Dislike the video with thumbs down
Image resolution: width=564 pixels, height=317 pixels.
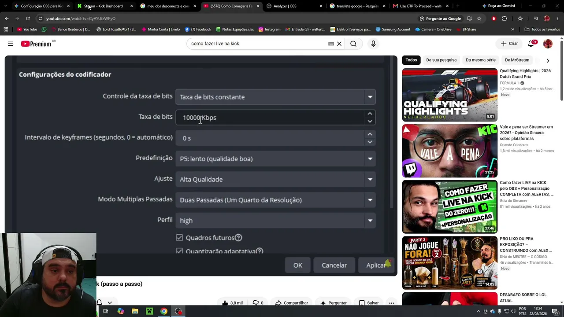point(258,303)
